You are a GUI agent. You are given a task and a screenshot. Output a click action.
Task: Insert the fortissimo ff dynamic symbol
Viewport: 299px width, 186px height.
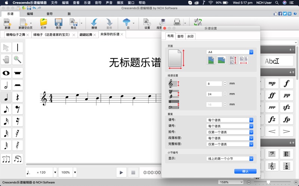272,95
